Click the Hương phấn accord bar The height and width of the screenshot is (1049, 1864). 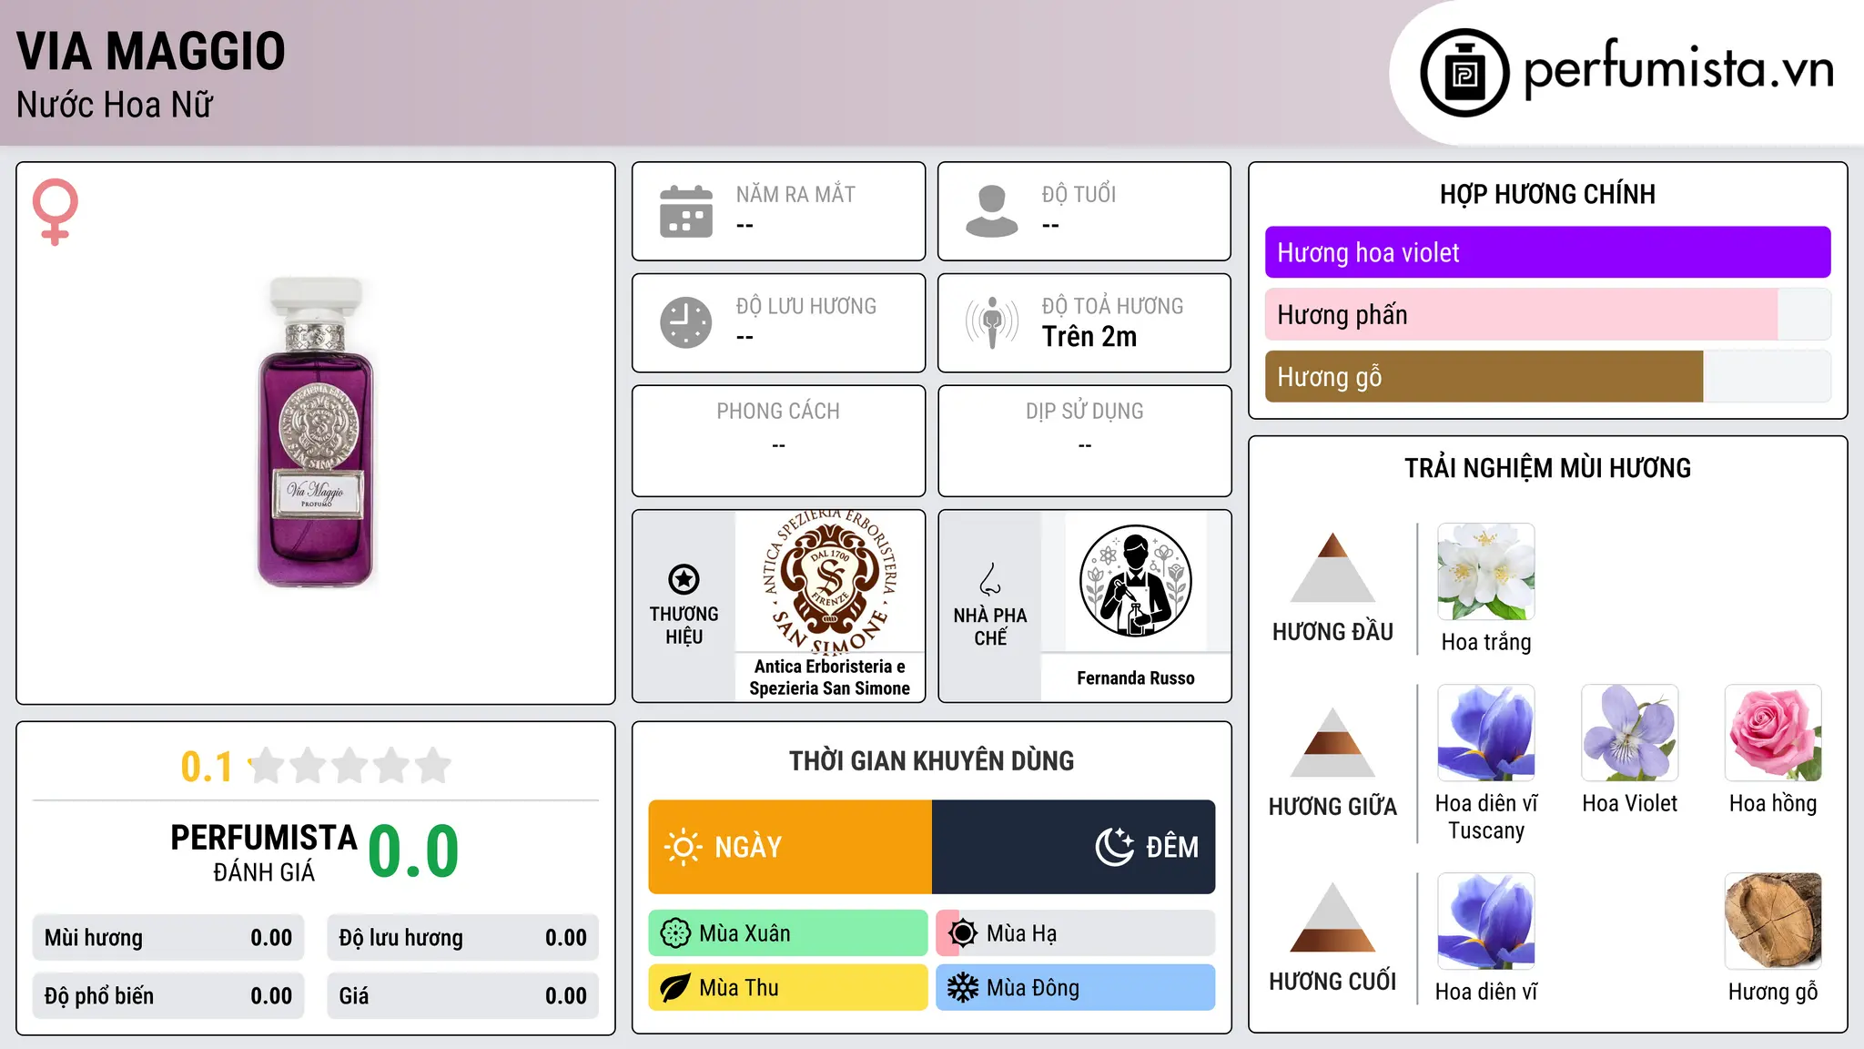[x=1548, y=314]
